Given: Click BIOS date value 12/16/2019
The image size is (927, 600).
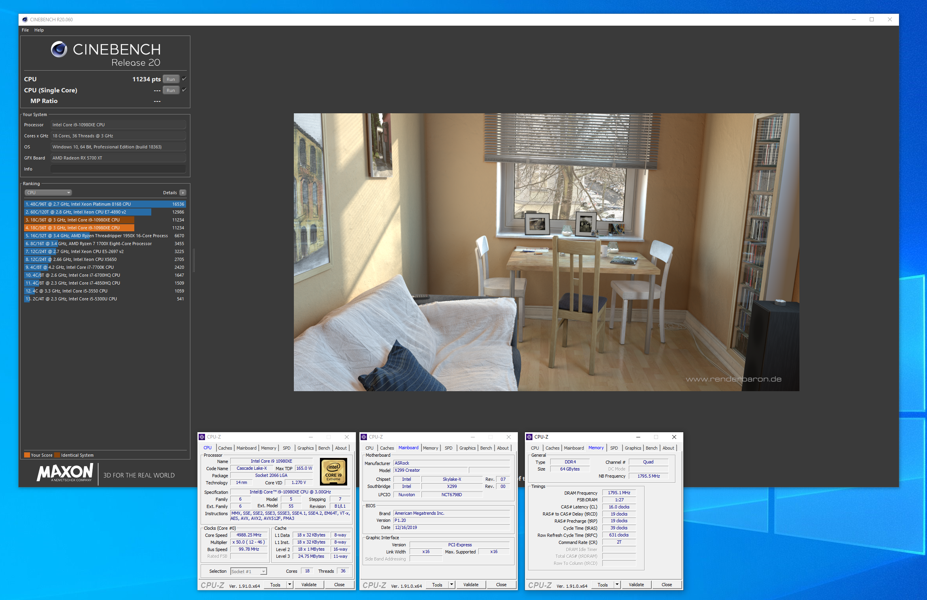Looking at the screenshot, I should tap(451, 528).
